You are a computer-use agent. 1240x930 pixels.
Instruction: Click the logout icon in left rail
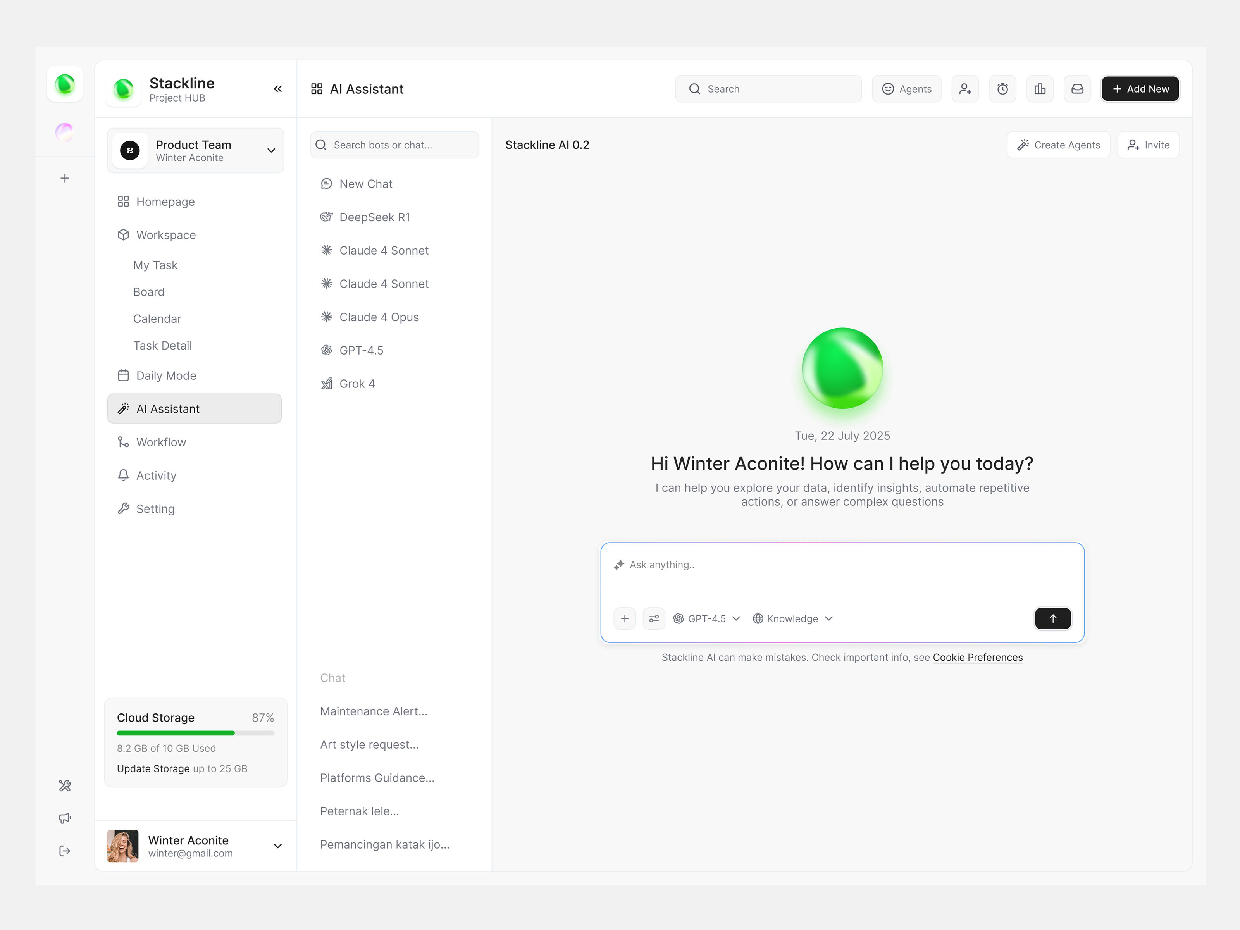pos(65,851)
